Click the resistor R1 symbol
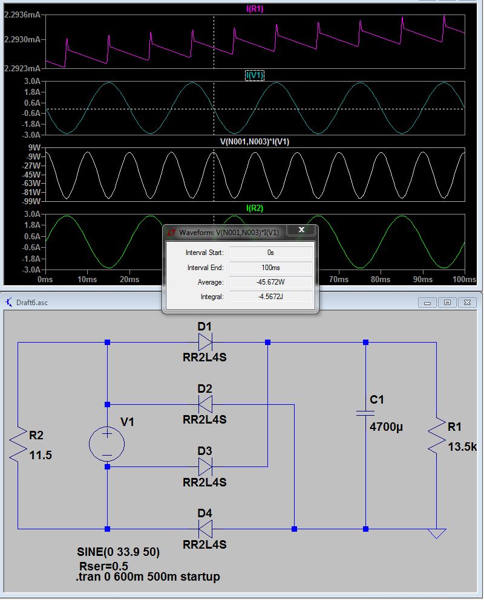The image size is (484, 600). [436, 436]
